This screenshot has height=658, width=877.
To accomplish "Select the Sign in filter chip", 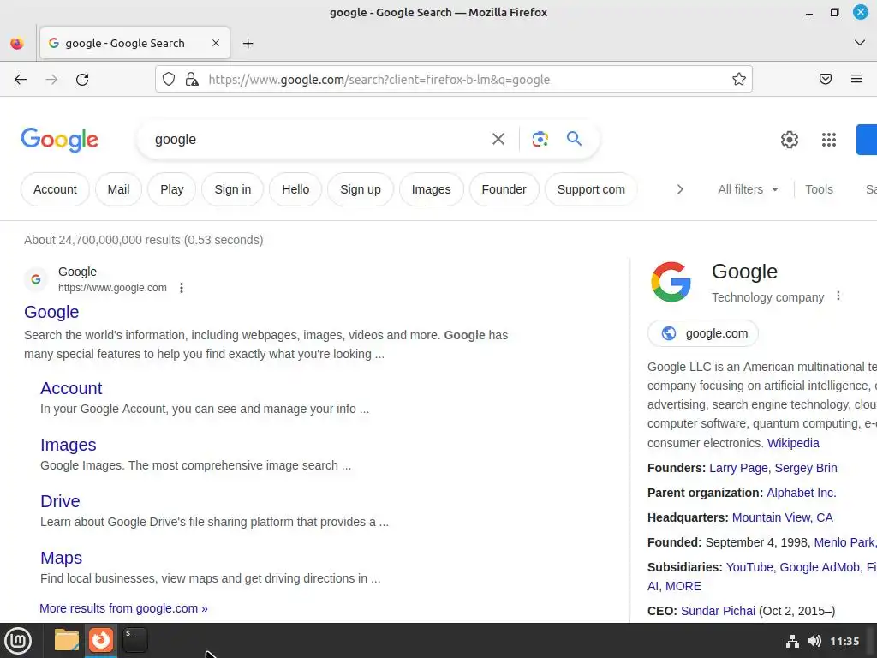I will pyautogui.click(x=233, y=189).
